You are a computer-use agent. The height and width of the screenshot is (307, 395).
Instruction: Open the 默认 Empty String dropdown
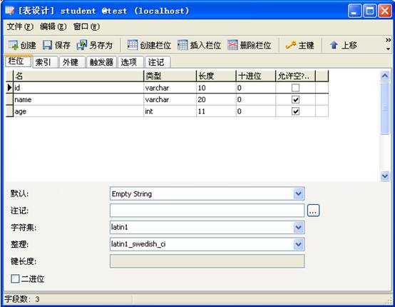point(299,193)
